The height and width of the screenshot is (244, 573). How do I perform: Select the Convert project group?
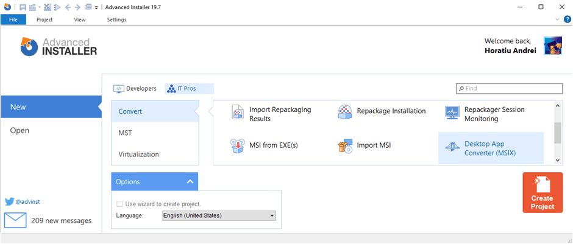pyautogui.click(x=155, y=111)
